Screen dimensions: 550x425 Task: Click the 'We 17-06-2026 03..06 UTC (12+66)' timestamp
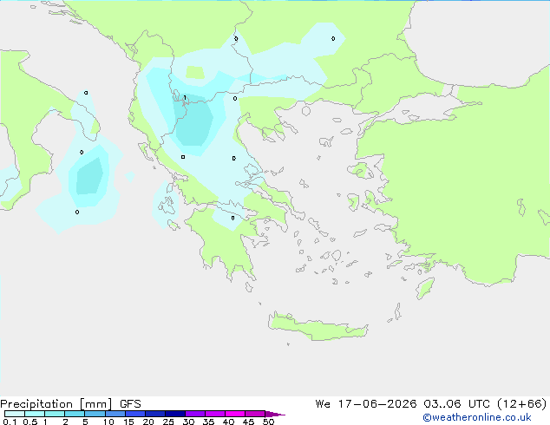(x=431, y=404)
